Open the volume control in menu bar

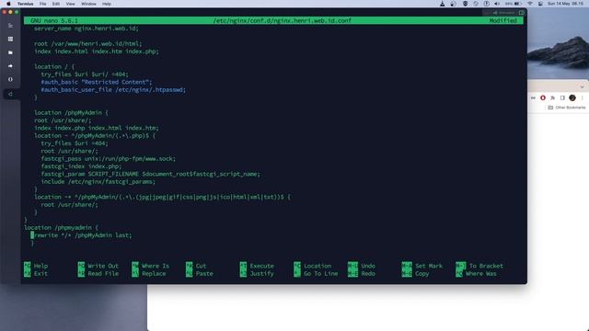click(497, 4)
